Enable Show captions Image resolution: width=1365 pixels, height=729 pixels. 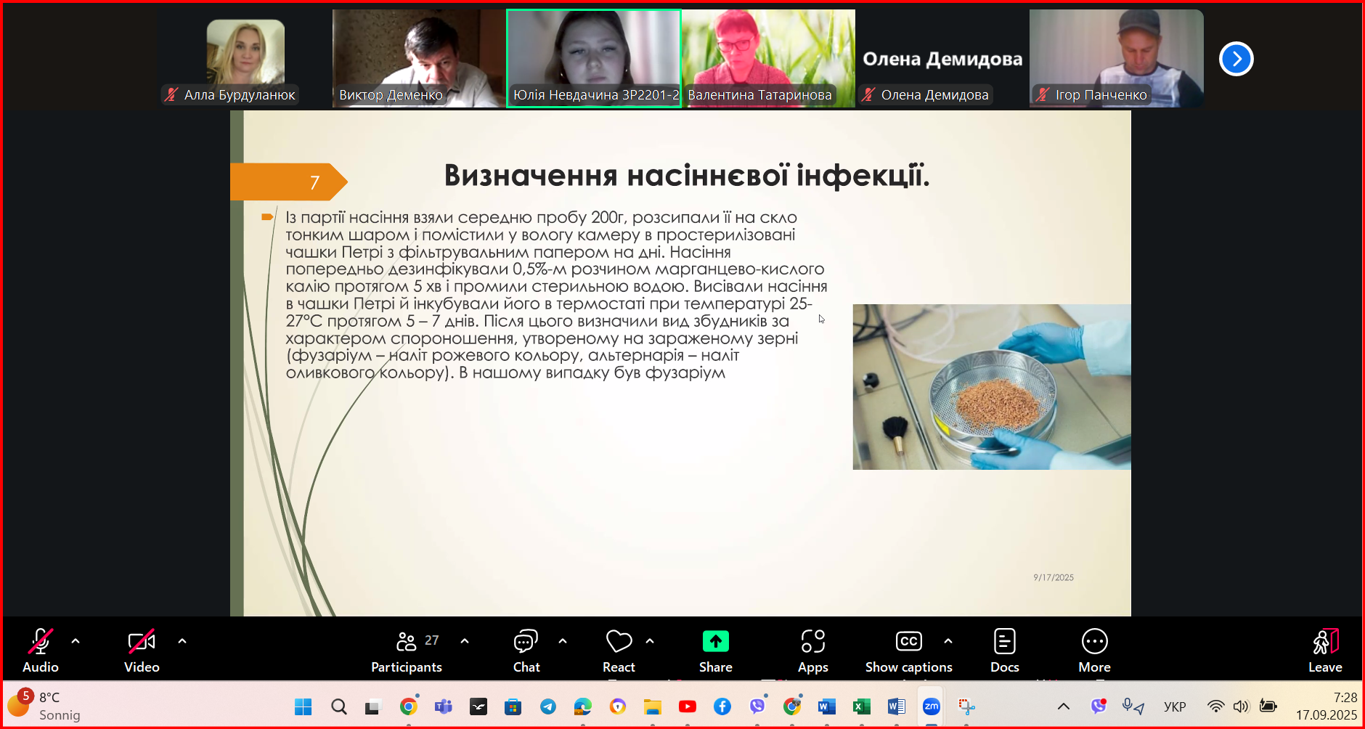[908, 651]
